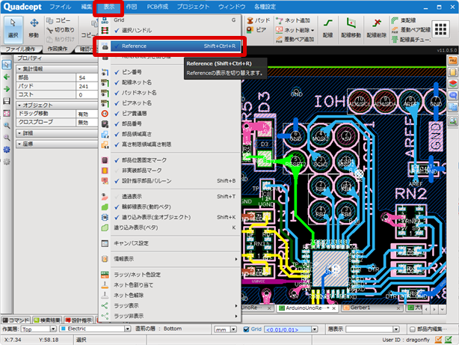Click the 移動 (move) tool
The width and height of the screenshot is (459, 345).
click(34, 28)
